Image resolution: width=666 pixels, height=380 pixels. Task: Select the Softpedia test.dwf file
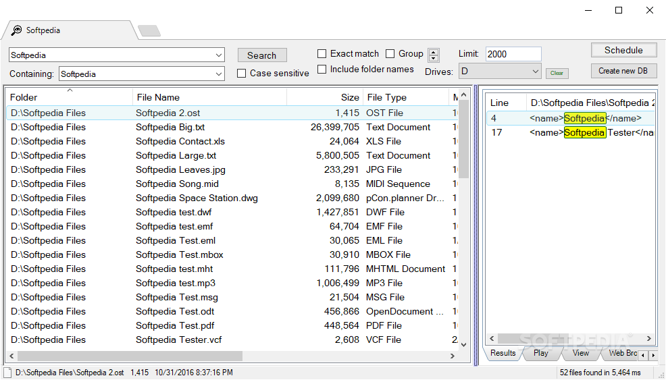click(x=174, y=213)
